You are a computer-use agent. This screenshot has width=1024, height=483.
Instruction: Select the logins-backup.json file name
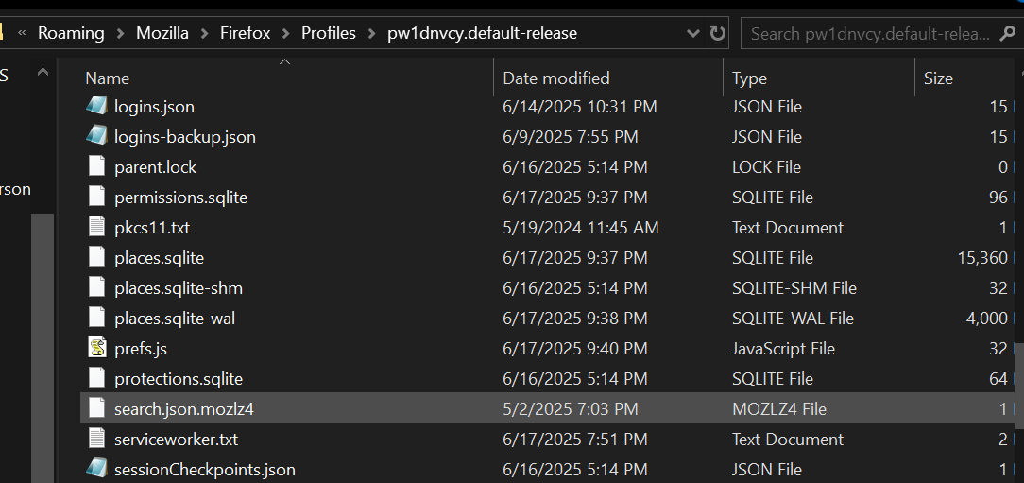coord(185,137)
